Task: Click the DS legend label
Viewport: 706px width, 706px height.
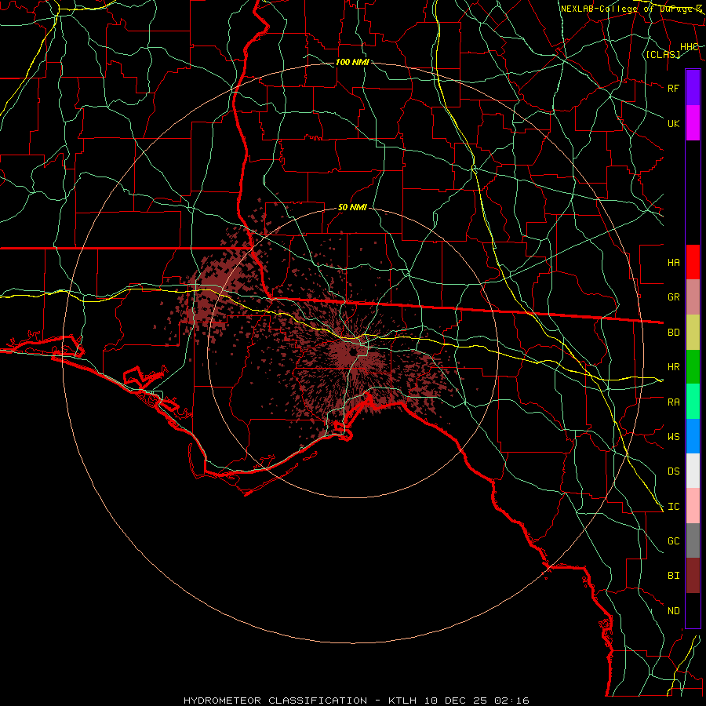Action: coord(674,471)
